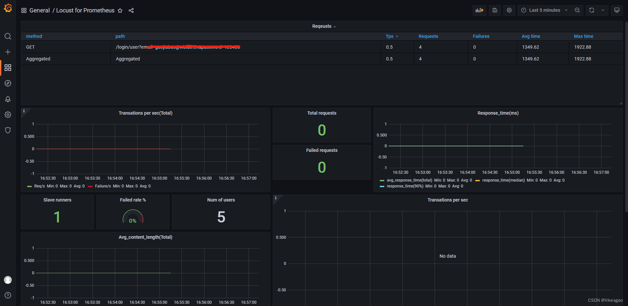The width and height of the screenshot is (628, 306).
Task: Open the Explore compass icon
Action: 8,83
